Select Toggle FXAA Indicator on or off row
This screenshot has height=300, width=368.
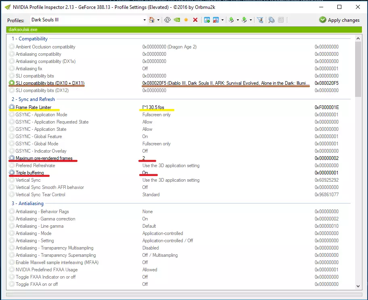180,277
